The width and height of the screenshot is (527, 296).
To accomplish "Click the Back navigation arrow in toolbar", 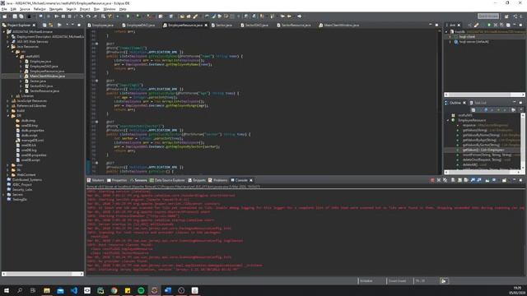I will 289,16.
